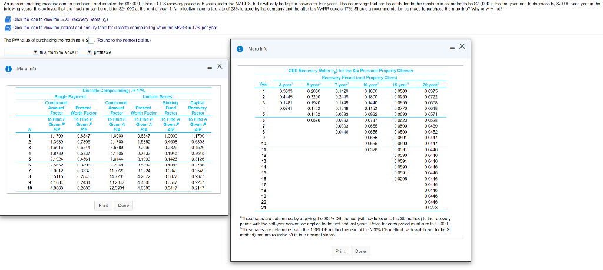Viewport: 603px width, 270px height.
Task: Select value 11.7720 in the N=7 row
Action: 116,172
